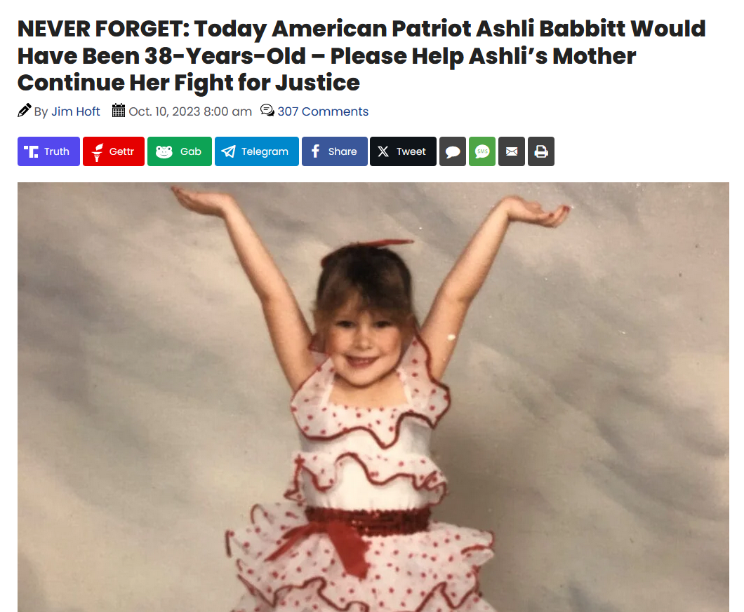
Task: Click the article headline text
Action: [x=361, y=55]
